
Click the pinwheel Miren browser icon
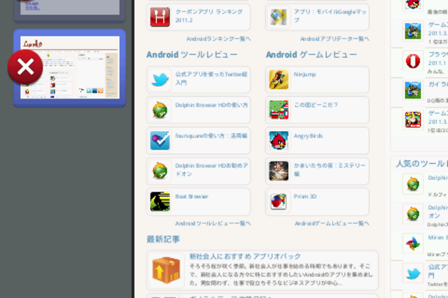pos(413,243)
